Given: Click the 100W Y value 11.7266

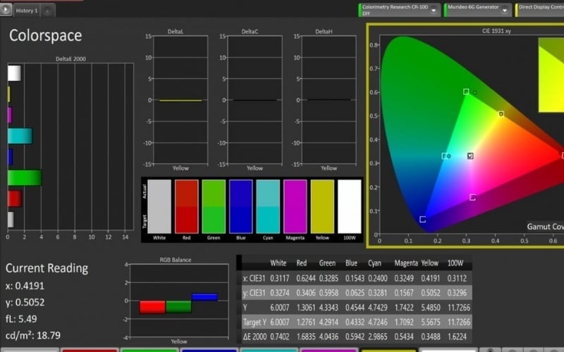Looking at the screenshot, I should pyautogui.click(x=459, y=308).
